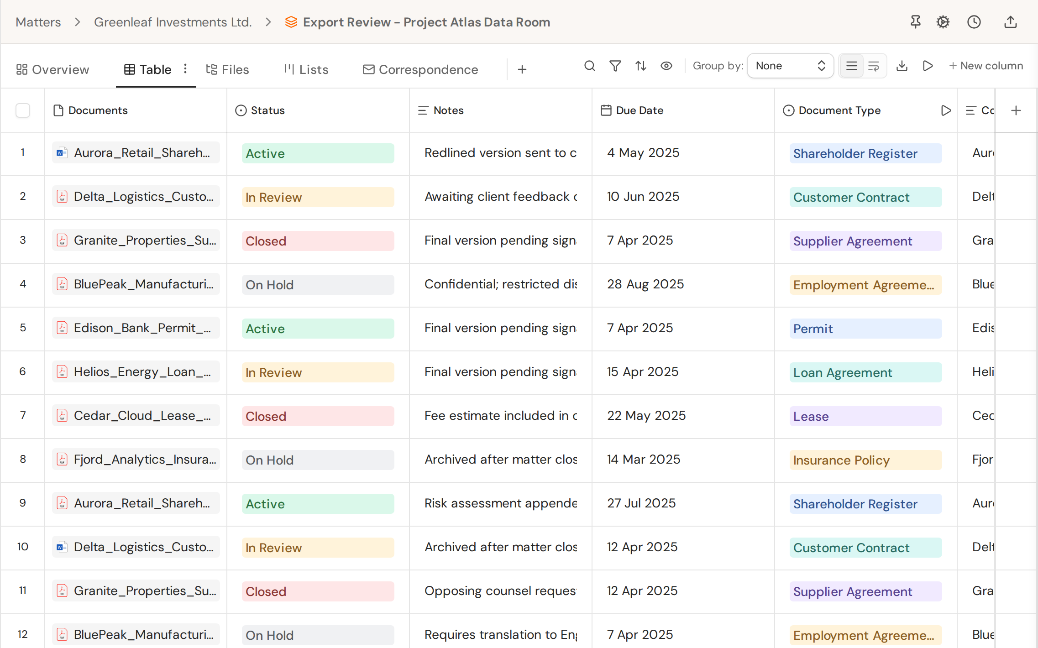Go to Greenleaf Investments Ltd. breadcrumb
1038x648 pixels.
click(x=173, y=22)
